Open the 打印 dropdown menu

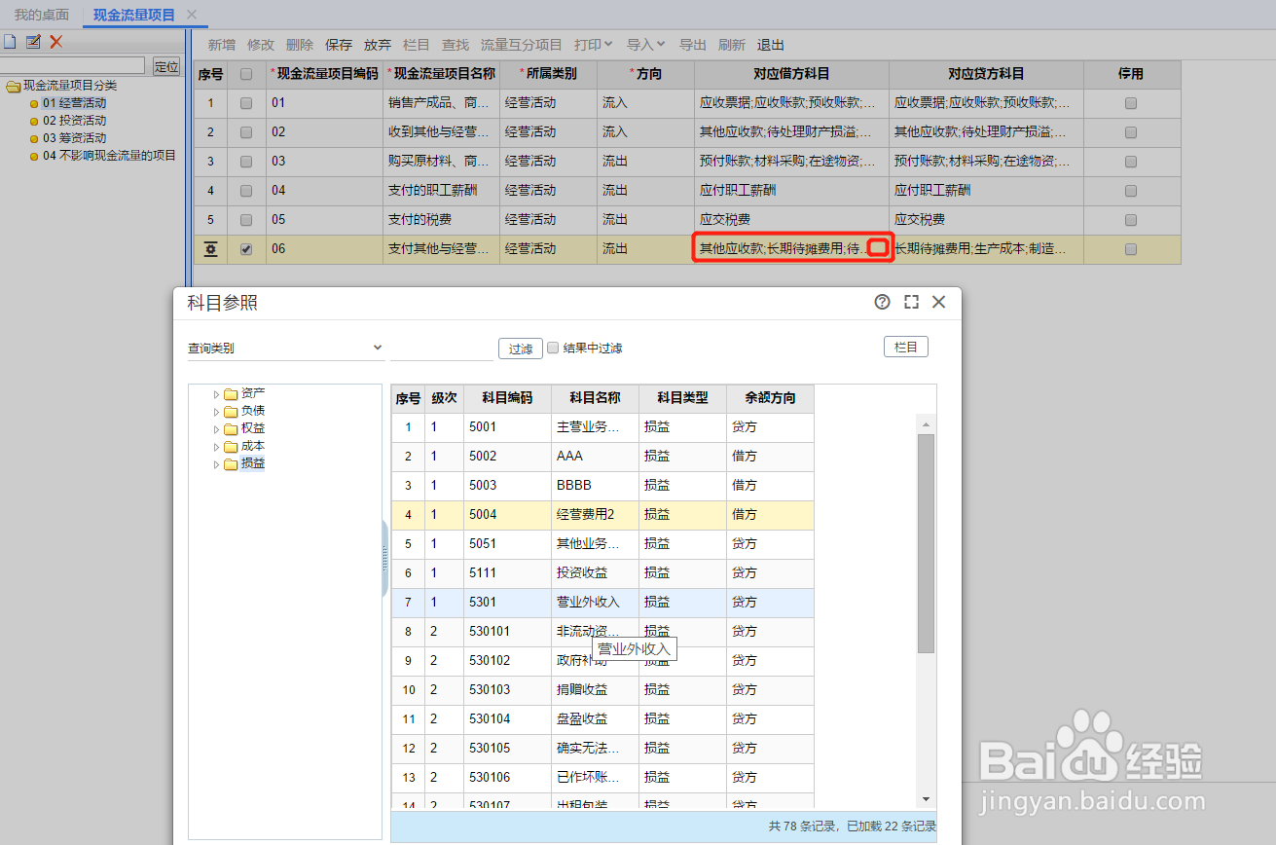[x=593, y=45]
